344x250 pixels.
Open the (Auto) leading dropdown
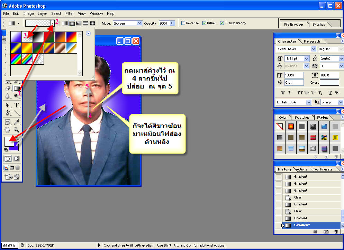pyautogui.click(x=341, y=59)
